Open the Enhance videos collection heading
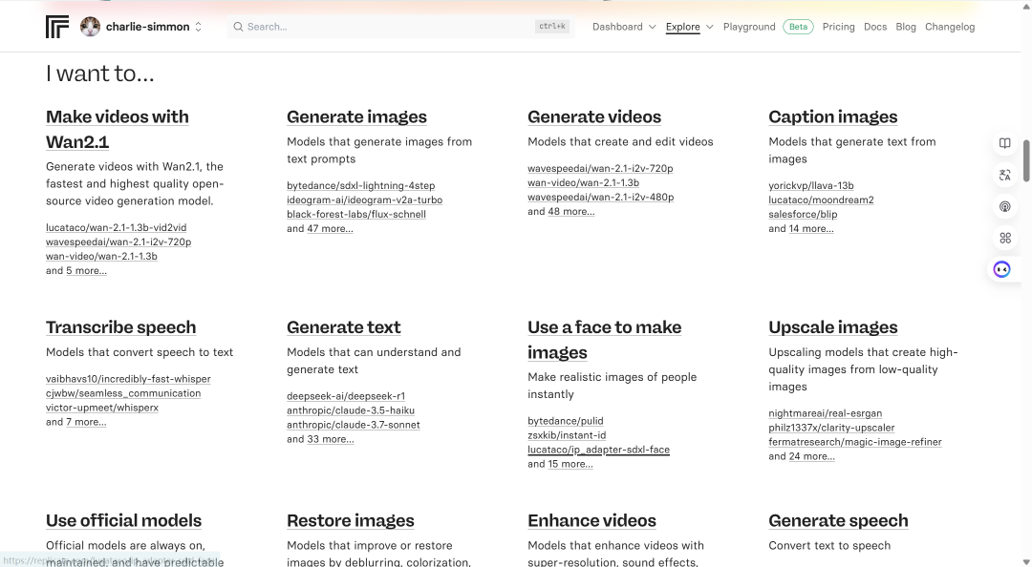This screenshot has width=1032, height=567. click(591, 520)
